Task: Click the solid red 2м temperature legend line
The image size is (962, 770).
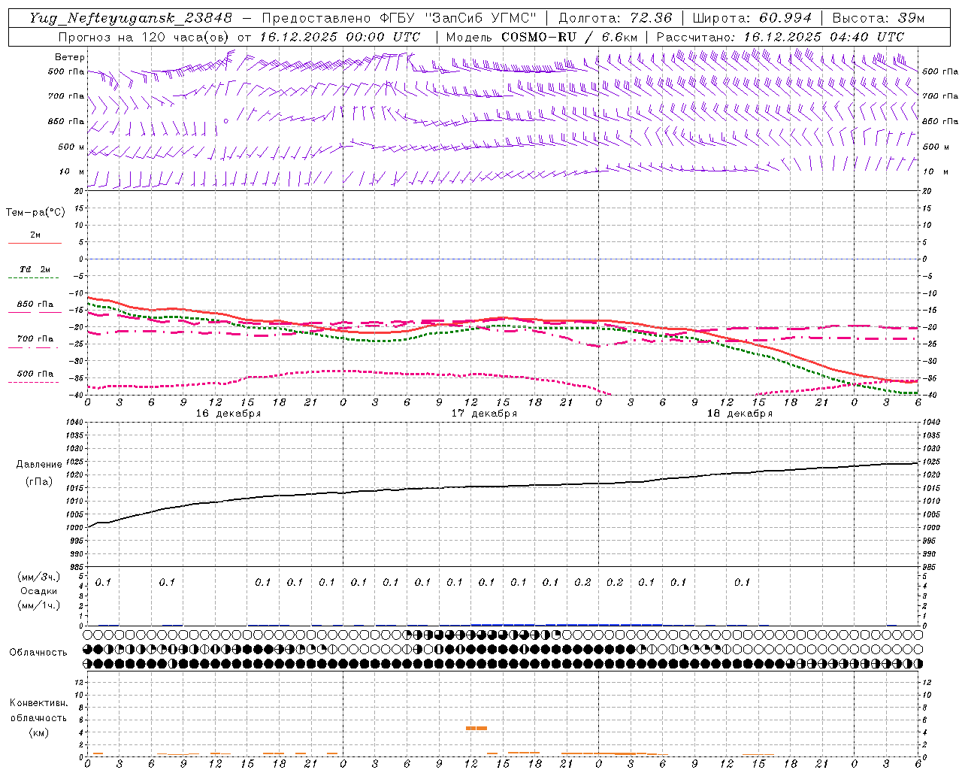Action: [x=35, y=243]
